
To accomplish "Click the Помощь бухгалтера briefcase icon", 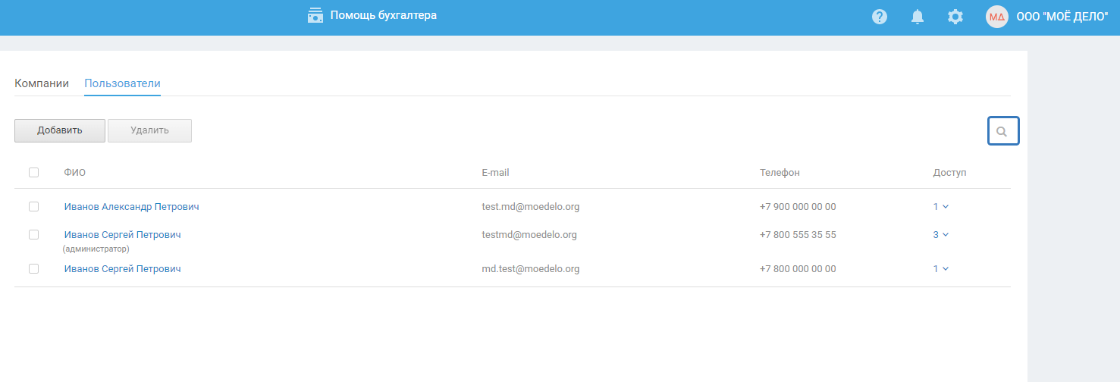I will point(315,15).
